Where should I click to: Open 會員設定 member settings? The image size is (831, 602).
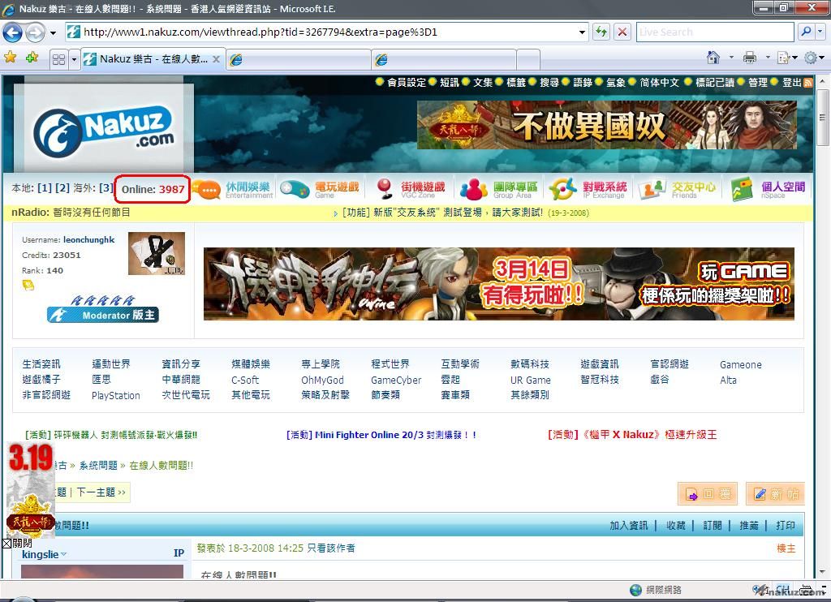coord(407,82)
